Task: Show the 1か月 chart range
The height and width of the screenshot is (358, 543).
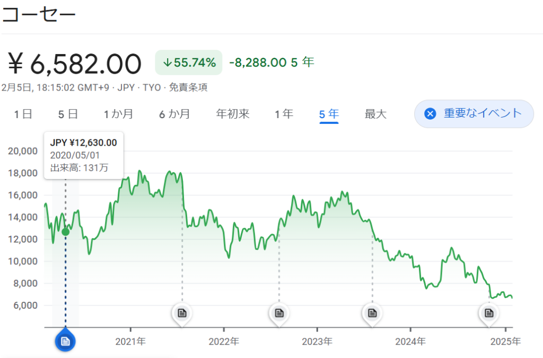Action: point(118,114)
